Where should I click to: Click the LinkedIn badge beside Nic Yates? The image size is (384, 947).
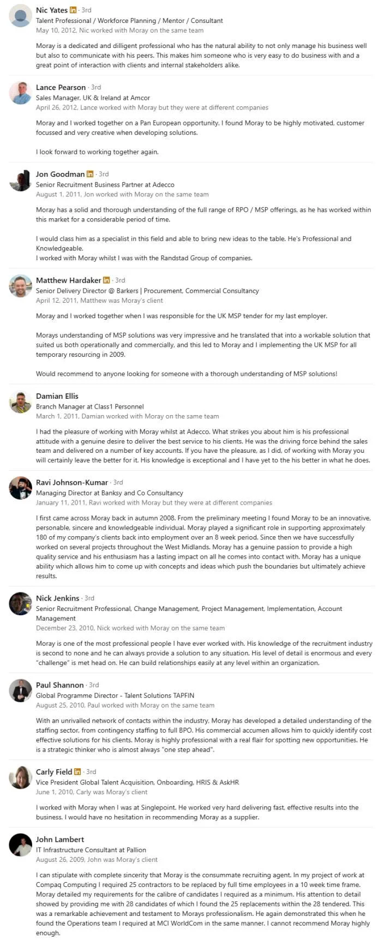(73, 10)
